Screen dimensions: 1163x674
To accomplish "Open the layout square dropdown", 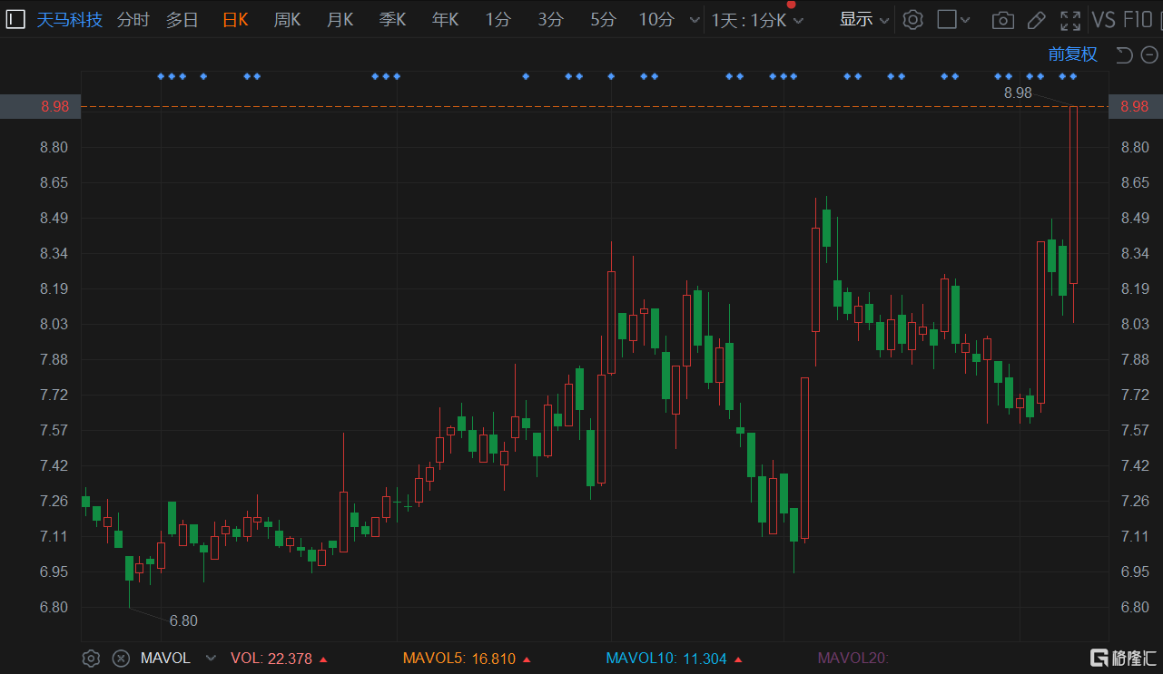I will [x=953, y=19].
